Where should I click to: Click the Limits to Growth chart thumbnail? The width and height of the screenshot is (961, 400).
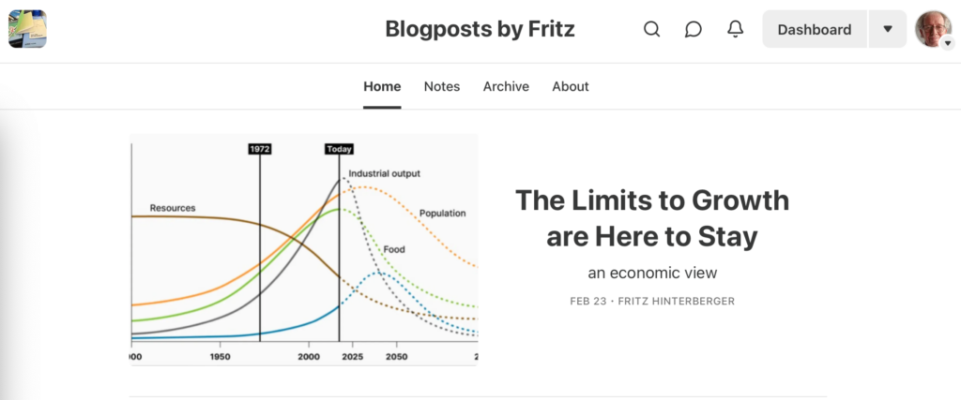303,248
